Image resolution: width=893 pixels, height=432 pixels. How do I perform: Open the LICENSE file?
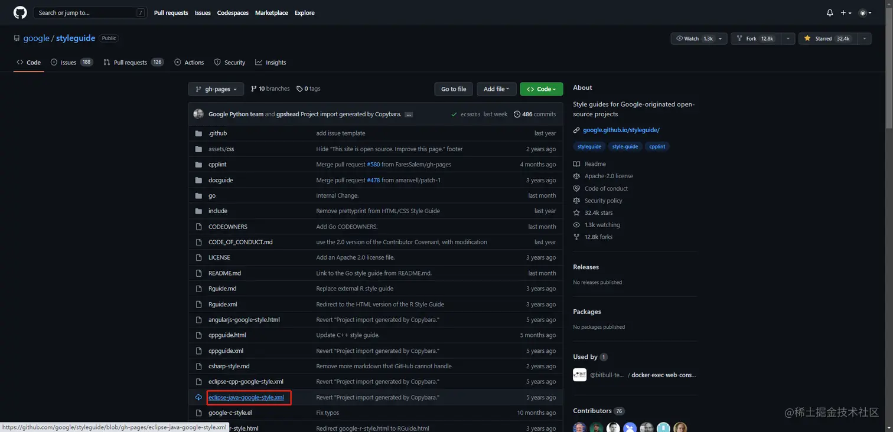tap(219, 257)
